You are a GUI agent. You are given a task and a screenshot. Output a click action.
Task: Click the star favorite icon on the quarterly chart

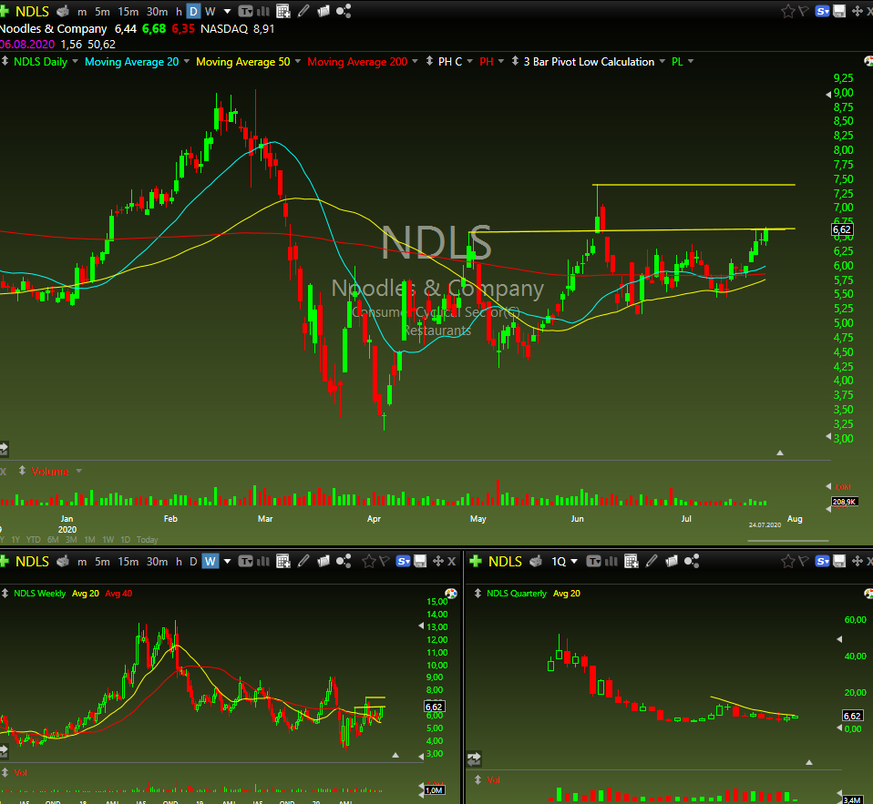(788, 562)
